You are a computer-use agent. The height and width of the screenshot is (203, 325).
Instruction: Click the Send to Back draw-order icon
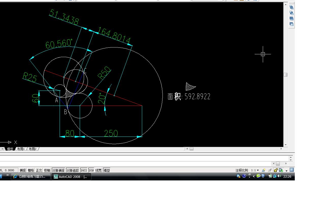point(291,13)
